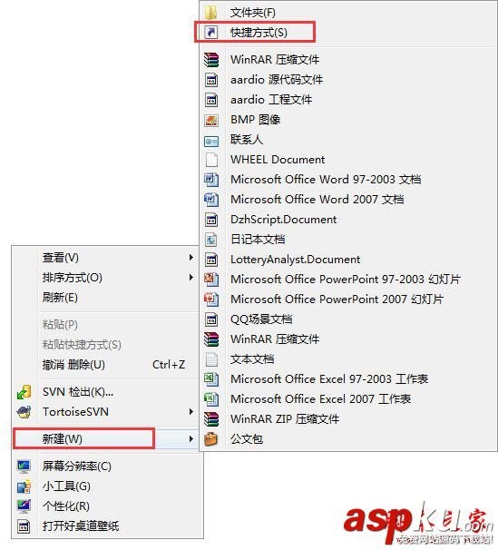Click the notepad icon beside 文本文档
Image resolution: width=498 pixels, height=550 pixels.
pyautogui.click(x=211, y=359)
